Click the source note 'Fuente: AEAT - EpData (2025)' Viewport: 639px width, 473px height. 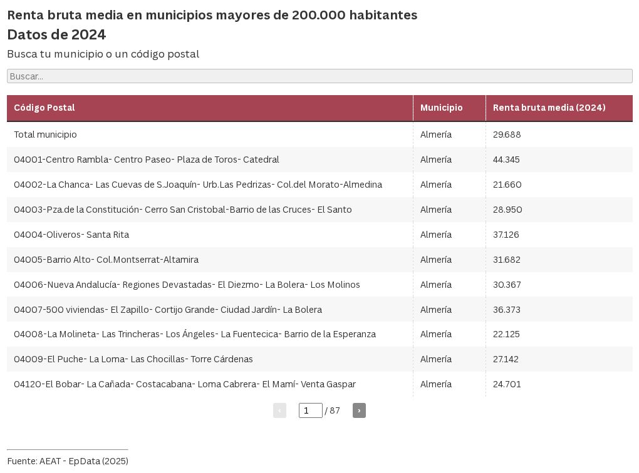[x=68, y=460]
